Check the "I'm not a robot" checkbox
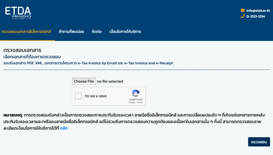 78,96
